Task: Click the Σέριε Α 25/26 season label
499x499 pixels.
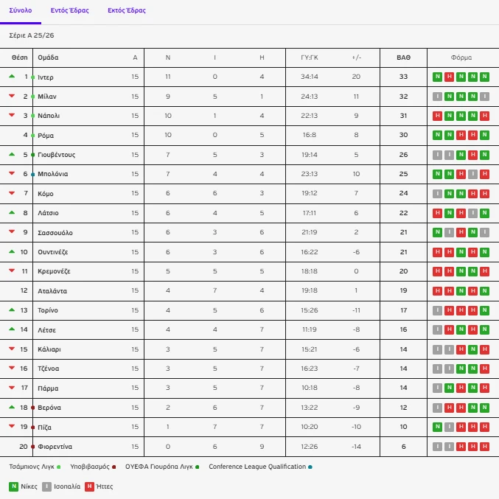Action: click(31, 35)
